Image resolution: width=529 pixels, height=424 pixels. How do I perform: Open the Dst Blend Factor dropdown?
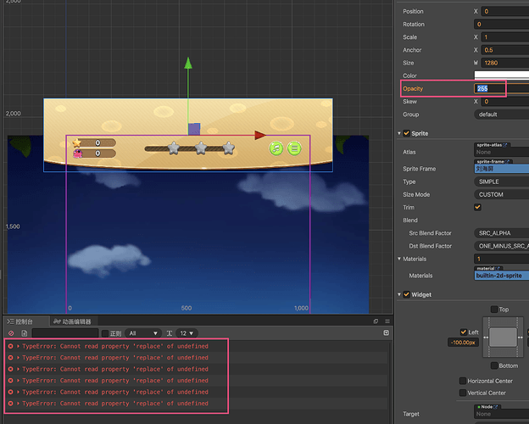click(x=501, y=246)
